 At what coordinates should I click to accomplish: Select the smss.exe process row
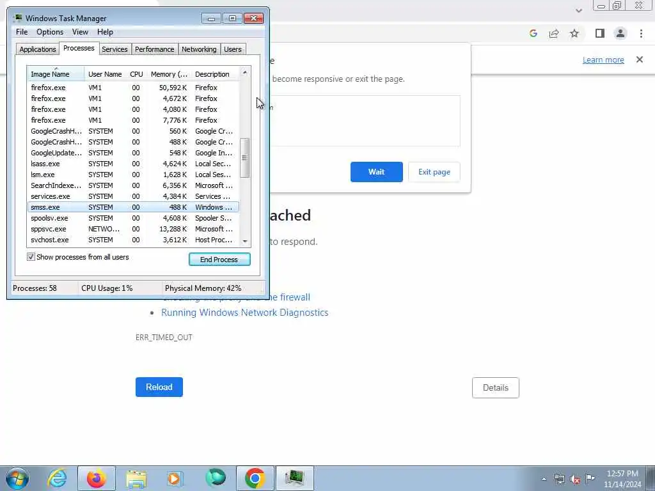coord(133,207)
